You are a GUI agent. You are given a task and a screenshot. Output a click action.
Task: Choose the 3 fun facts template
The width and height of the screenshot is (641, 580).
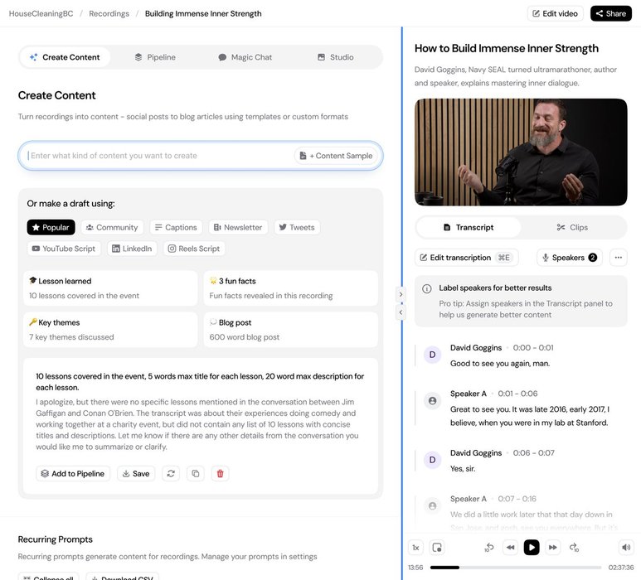click(x=291, y=288)
